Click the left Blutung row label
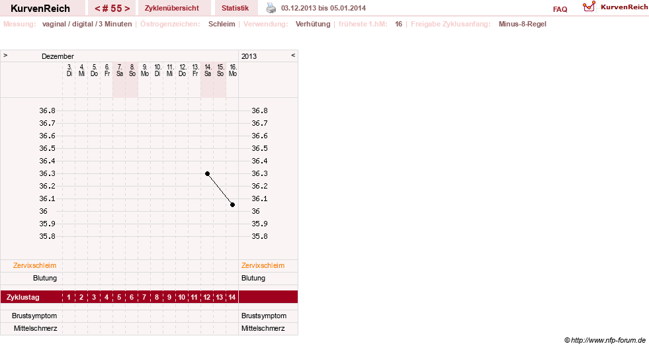This screenshot has width=649, height=348. coord(45,278)
